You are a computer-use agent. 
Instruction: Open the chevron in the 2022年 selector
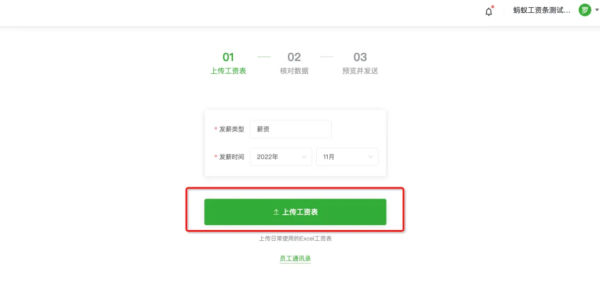(304, 157)
